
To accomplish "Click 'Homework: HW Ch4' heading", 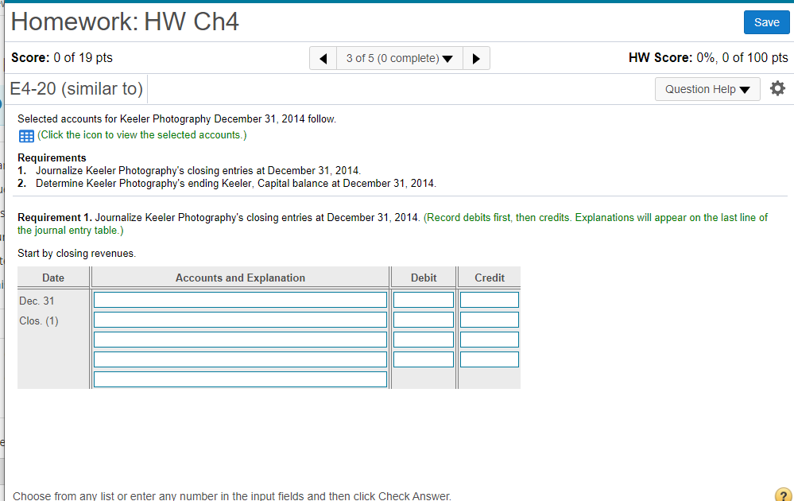I will pos(125,21).
